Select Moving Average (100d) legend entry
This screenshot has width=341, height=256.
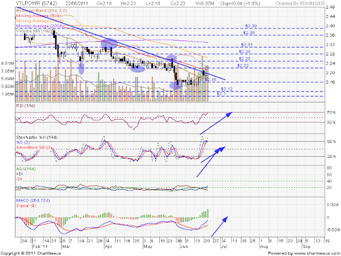click(40, 21)
